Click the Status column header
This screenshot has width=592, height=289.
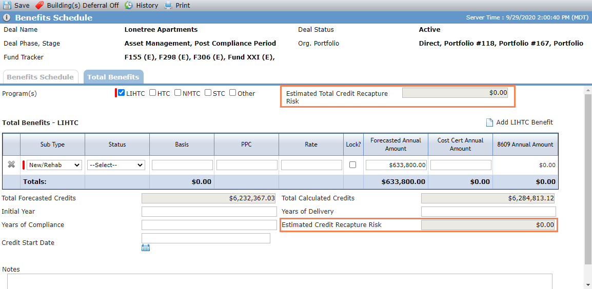pyautogui.click(x=117, y=144)
